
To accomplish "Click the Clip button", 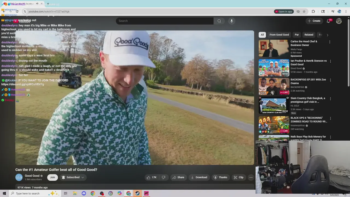I will [x=238, y=177].
